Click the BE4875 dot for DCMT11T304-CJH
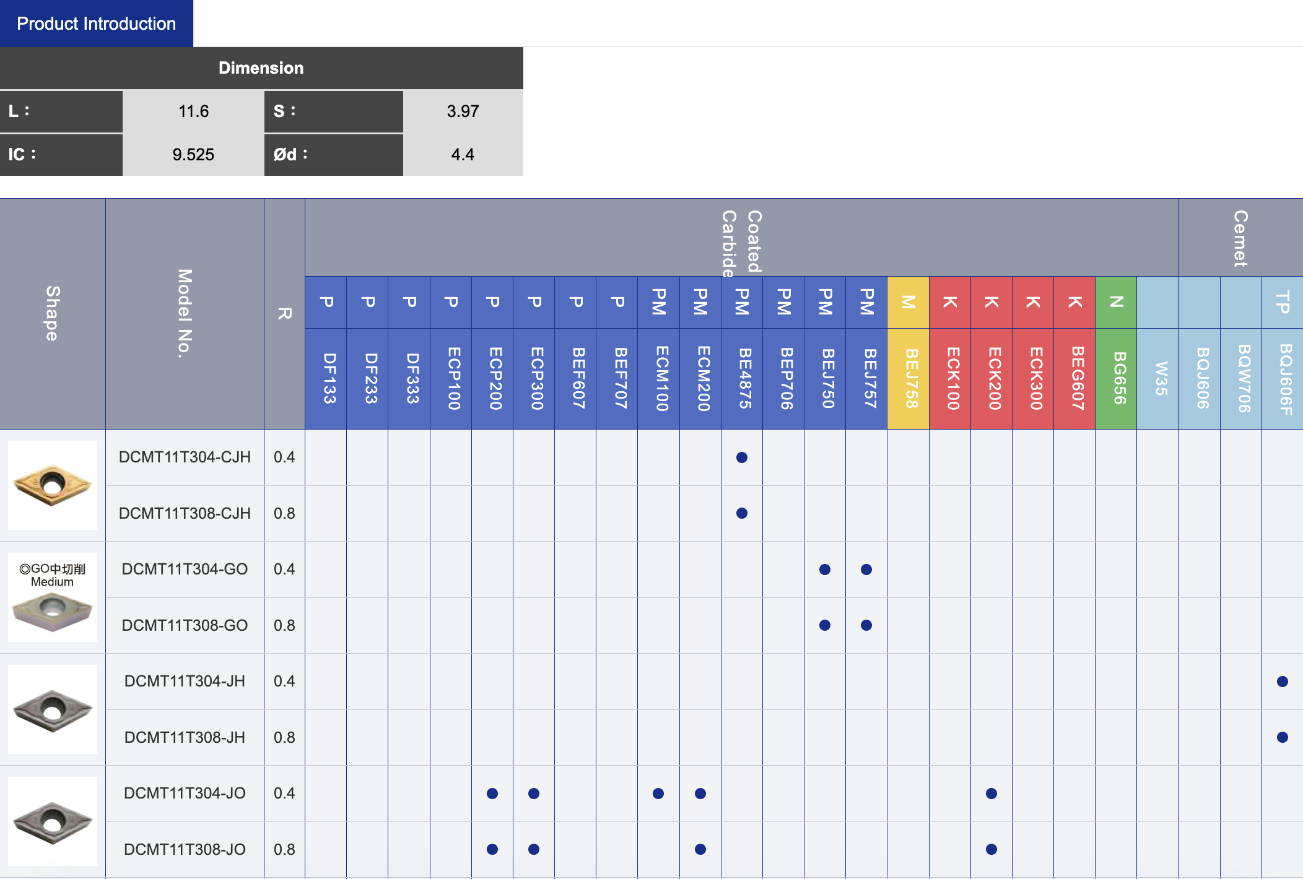1303x879 pixels. (742, 457)
